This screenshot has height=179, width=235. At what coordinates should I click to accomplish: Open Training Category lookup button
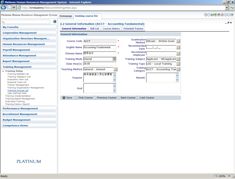(x=178, y=69)
